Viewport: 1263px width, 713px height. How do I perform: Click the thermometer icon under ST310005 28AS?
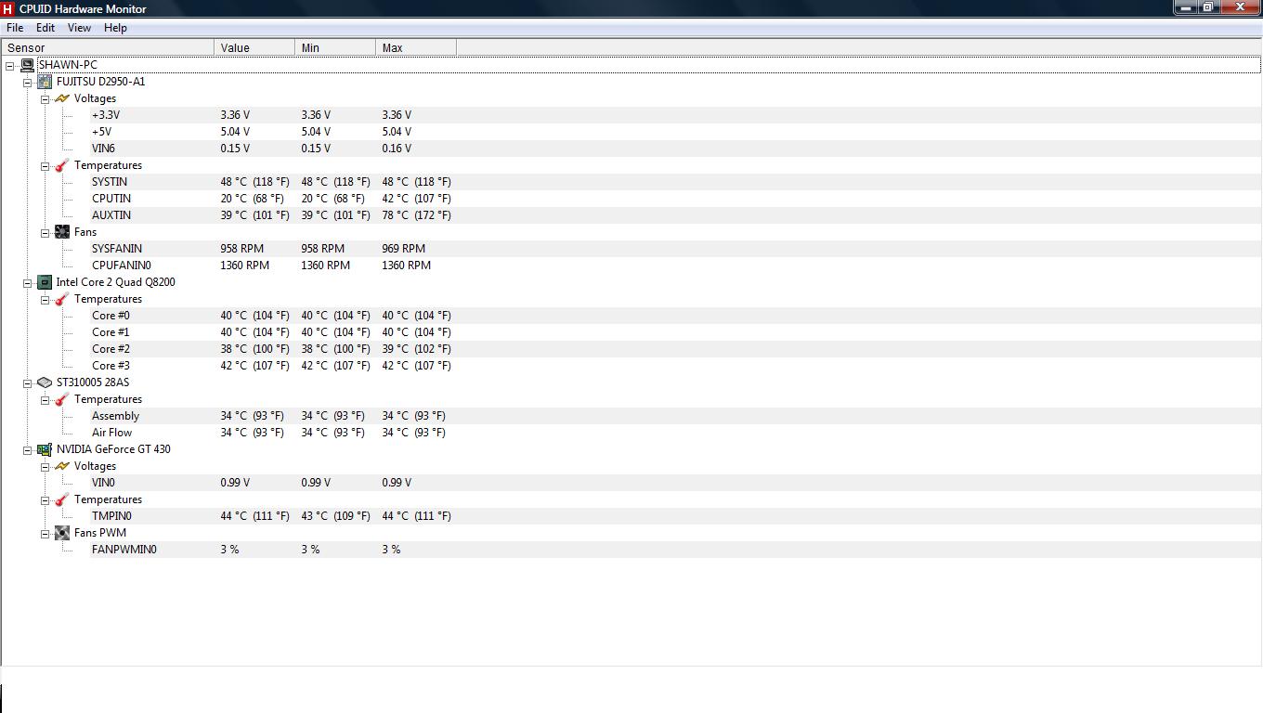click(62, 399)
